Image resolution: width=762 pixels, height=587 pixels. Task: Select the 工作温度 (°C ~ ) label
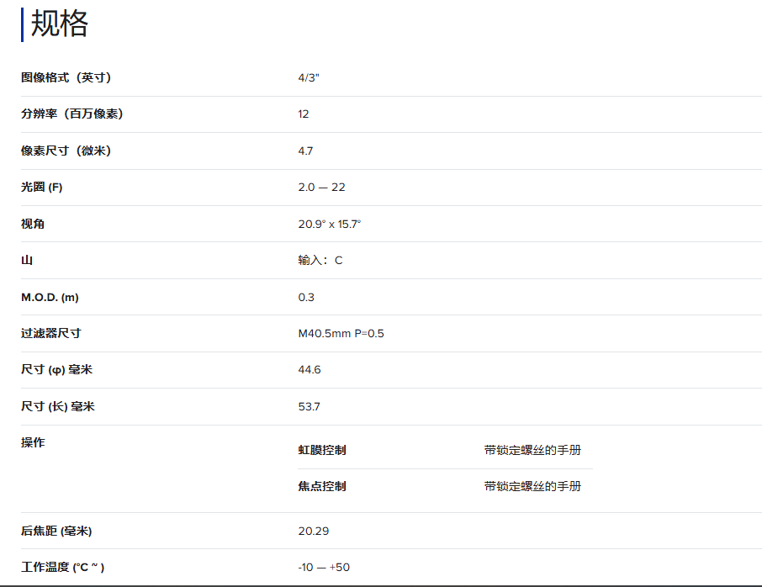62,568
